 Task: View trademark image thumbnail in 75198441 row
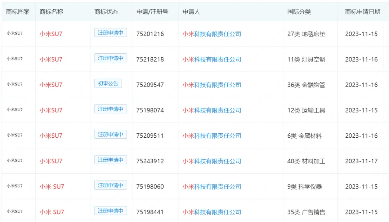(15, 211)
